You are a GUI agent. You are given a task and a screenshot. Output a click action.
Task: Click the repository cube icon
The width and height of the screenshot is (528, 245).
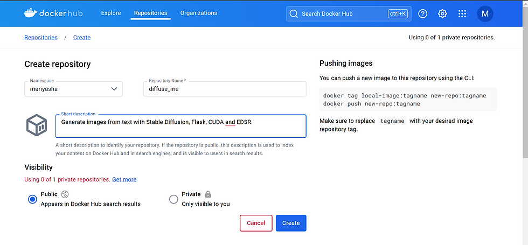coord(37,125)
